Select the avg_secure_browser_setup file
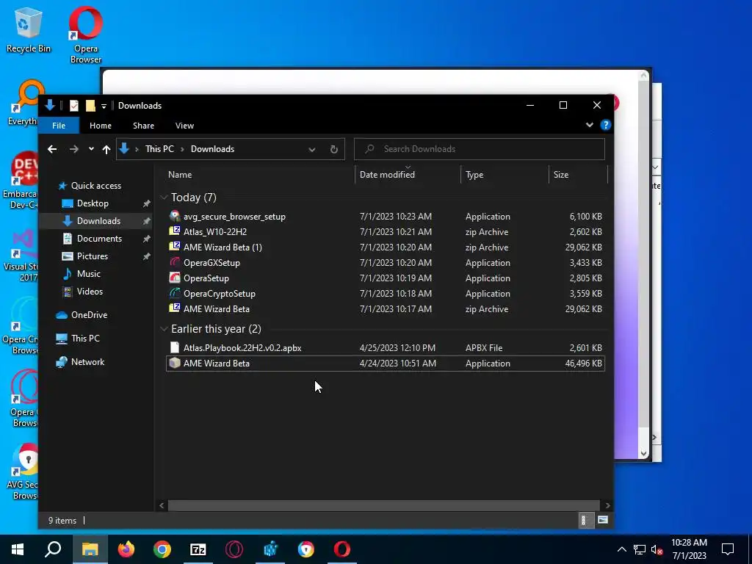This screenshot has width=752, height=564. tap(385, 217)
